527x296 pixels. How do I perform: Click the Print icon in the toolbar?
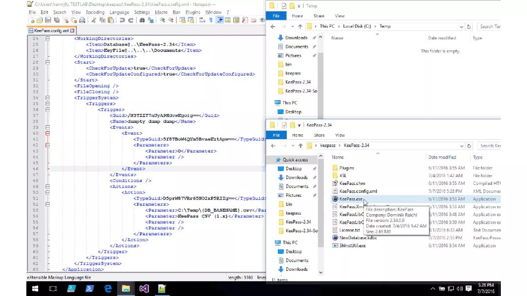tap(82, 20)
